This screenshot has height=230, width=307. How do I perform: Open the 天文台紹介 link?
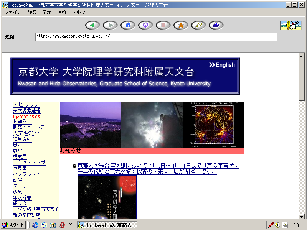tap(26, 133)
